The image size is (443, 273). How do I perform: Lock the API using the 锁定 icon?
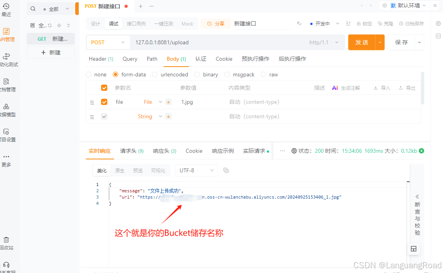364,24
